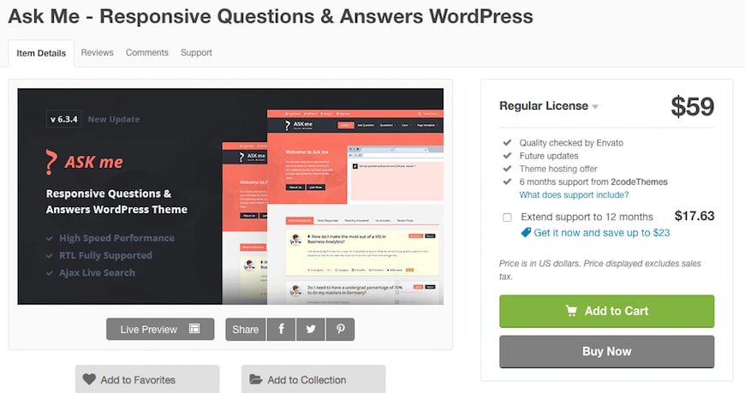Screen dimensions: 745x393
Task: Expand the Regular License dropdown arrow
Action: coord(595,107)
